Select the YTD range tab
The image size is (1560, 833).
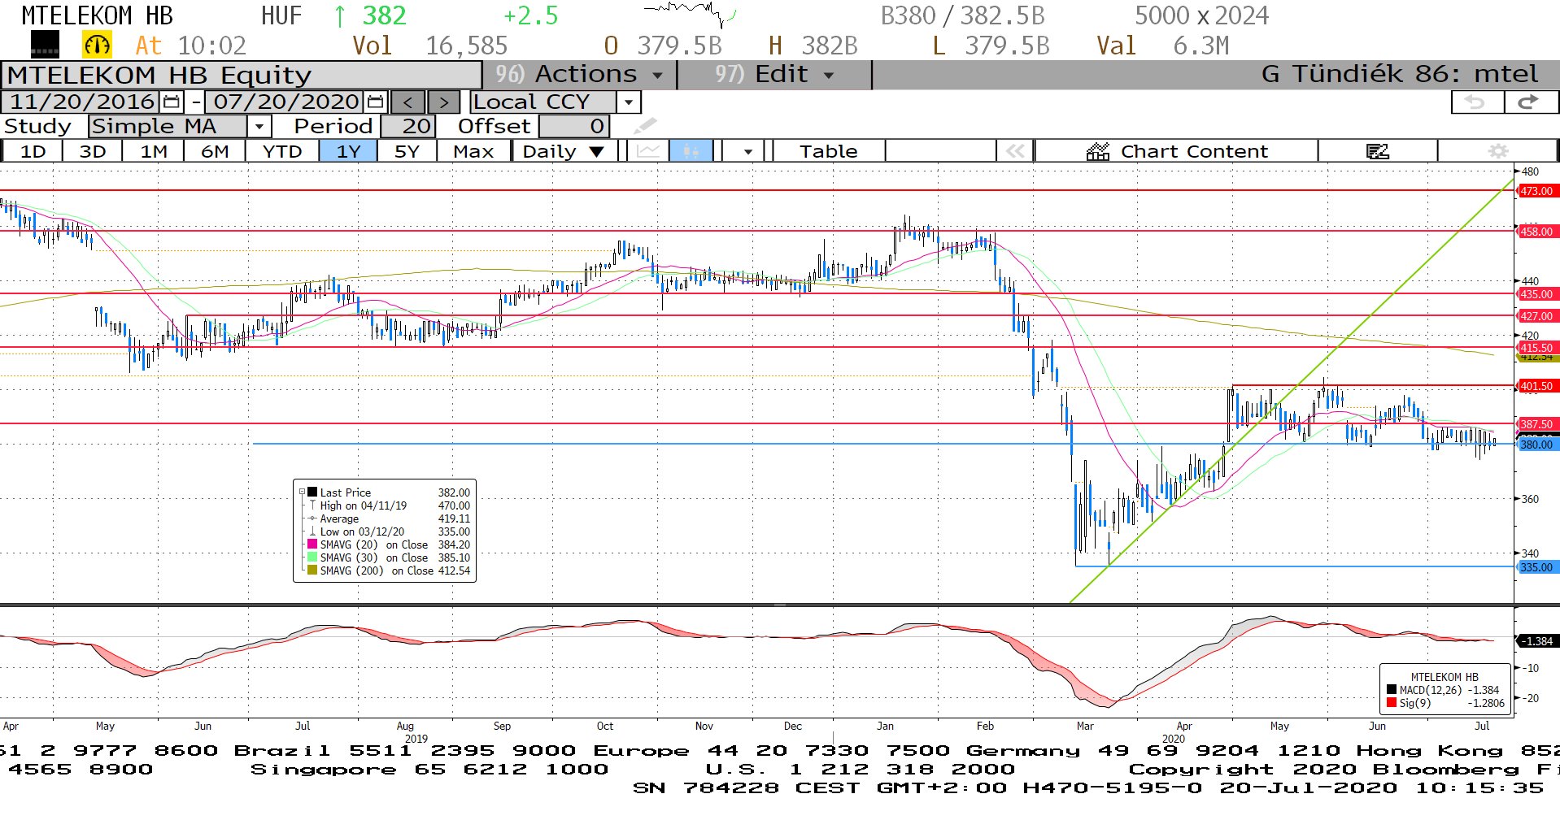(282, 151)
